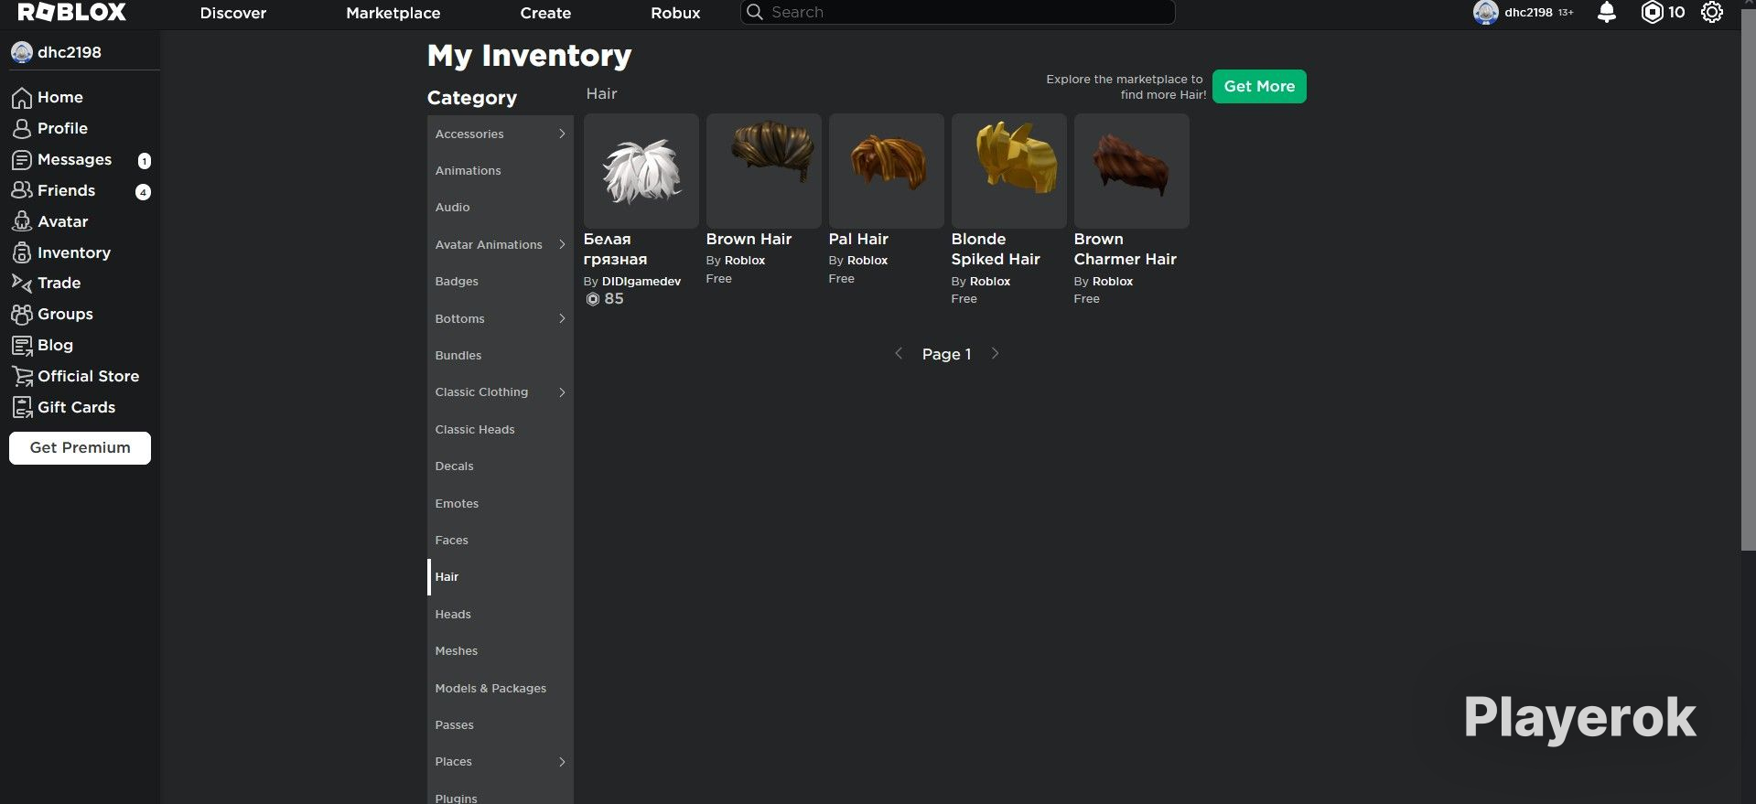Click the Robux balance icon

[x=1652, y=12]
